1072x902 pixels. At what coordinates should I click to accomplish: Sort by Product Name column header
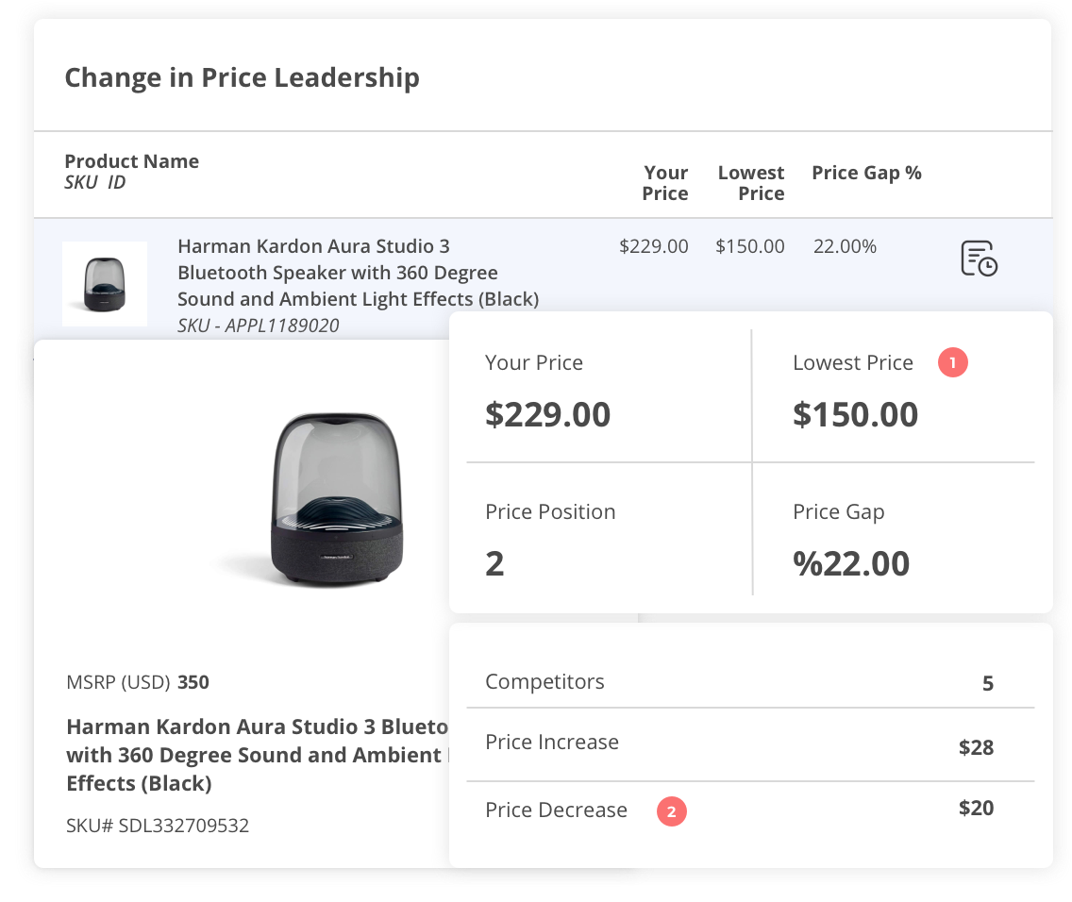131,161
